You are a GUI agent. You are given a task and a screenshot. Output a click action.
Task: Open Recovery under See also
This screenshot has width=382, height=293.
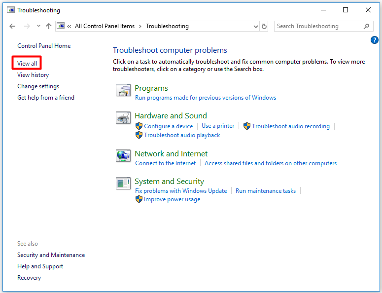click(29, 278)
